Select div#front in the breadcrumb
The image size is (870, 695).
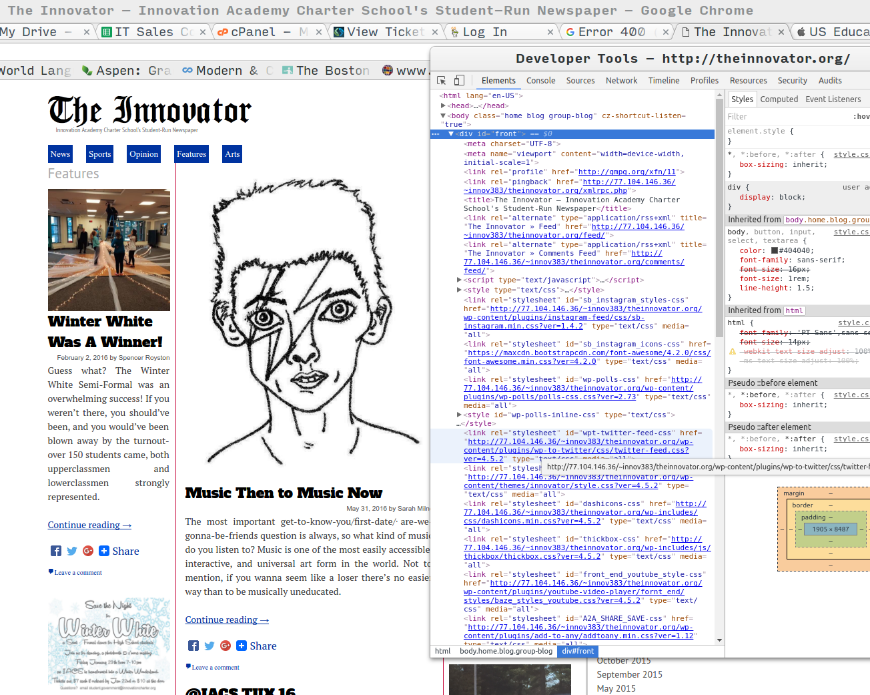click(x=578, y=651)
